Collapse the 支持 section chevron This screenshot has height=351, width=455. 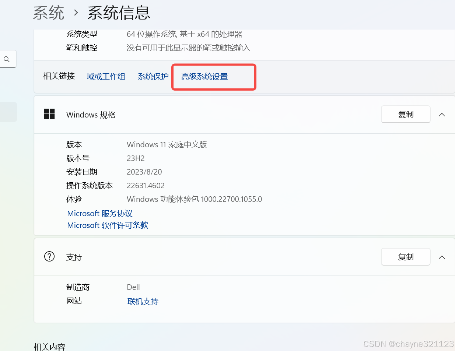point(442,257)
